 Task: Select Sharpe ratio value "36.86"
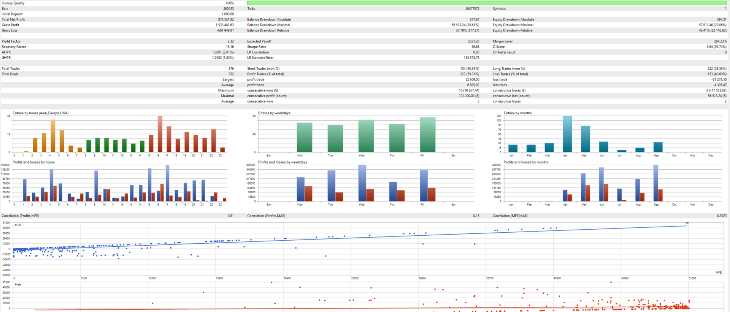pos(475,47)
